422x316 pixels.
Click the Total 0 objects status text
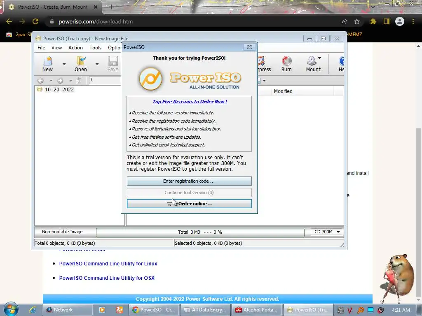pos(65,243)
